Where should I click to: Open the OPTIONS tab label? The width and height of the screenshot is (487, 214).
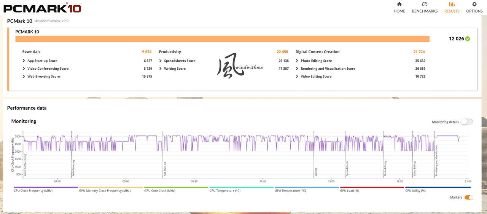[474, 11]
